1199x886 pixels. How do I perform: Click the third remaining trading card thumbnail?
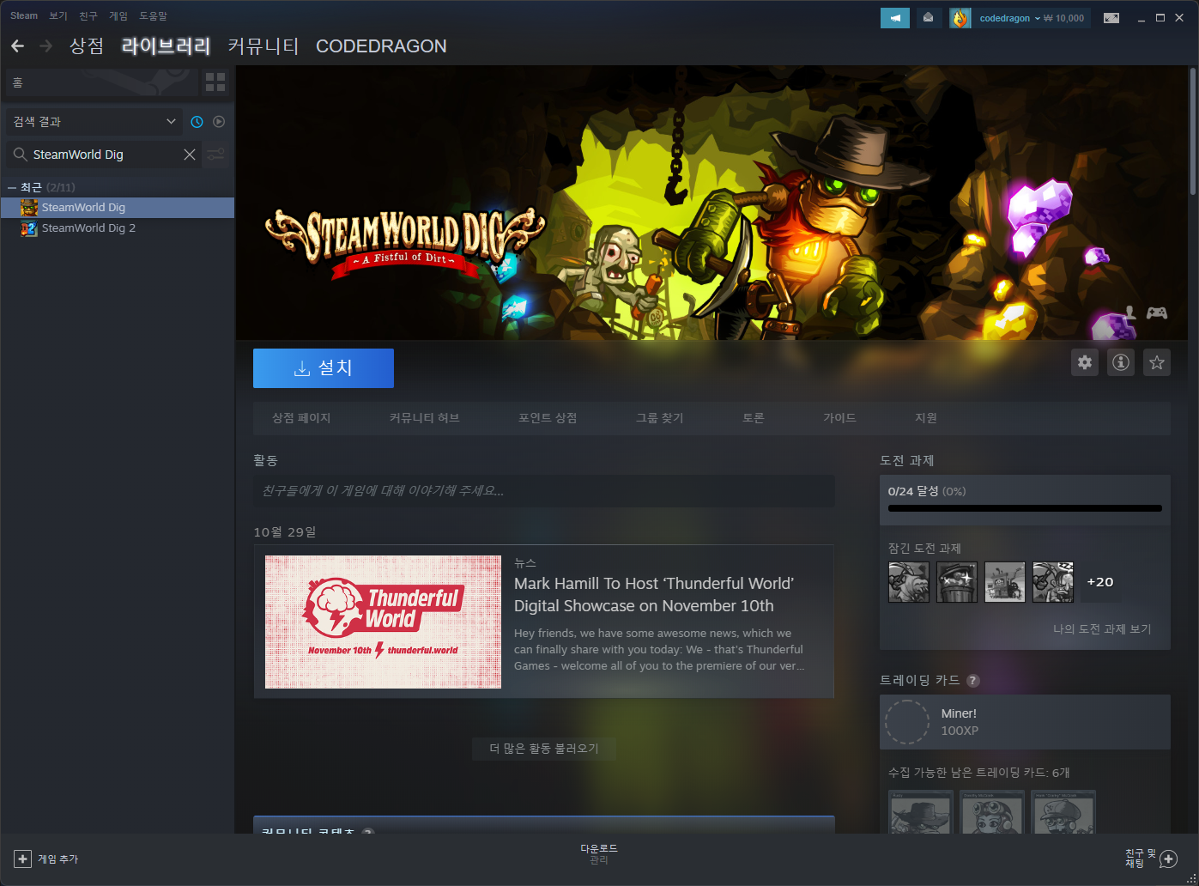click(x=1063, y=812)
